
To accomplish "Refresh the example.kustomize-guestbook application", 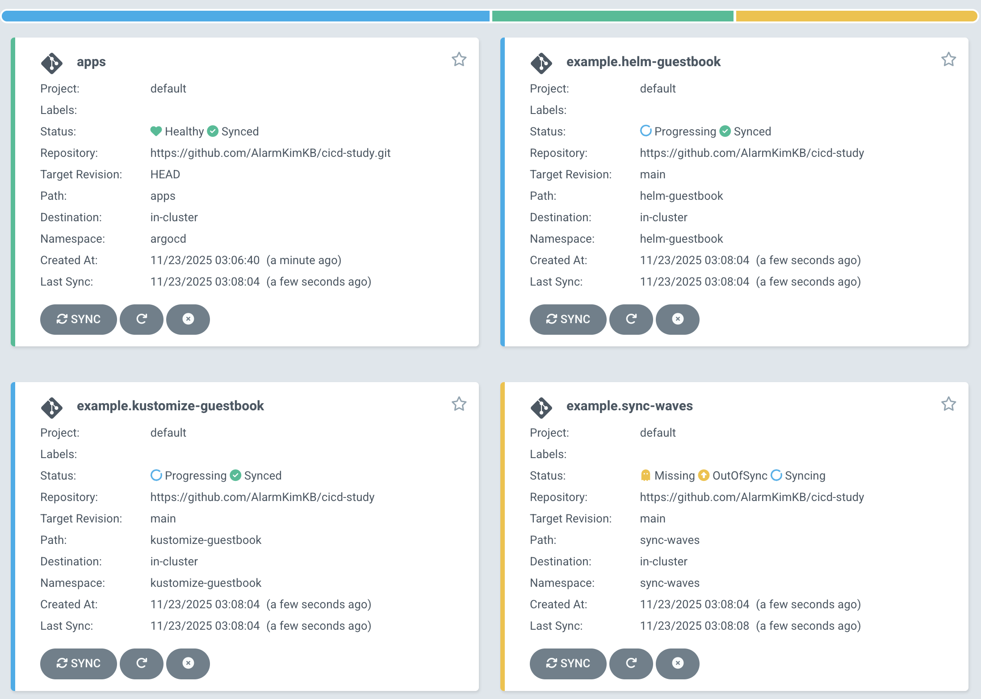I will (142, 663).
